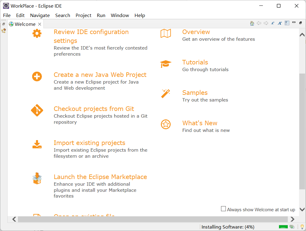Go back using the left arrow toolbar icon
Image resolution: width=306 pixels, height=231 pixels.
point(259,23)
